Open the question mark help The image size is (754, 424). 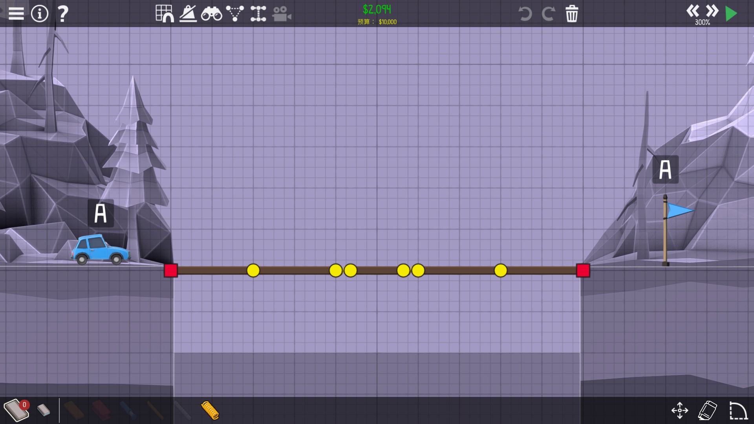63,14
